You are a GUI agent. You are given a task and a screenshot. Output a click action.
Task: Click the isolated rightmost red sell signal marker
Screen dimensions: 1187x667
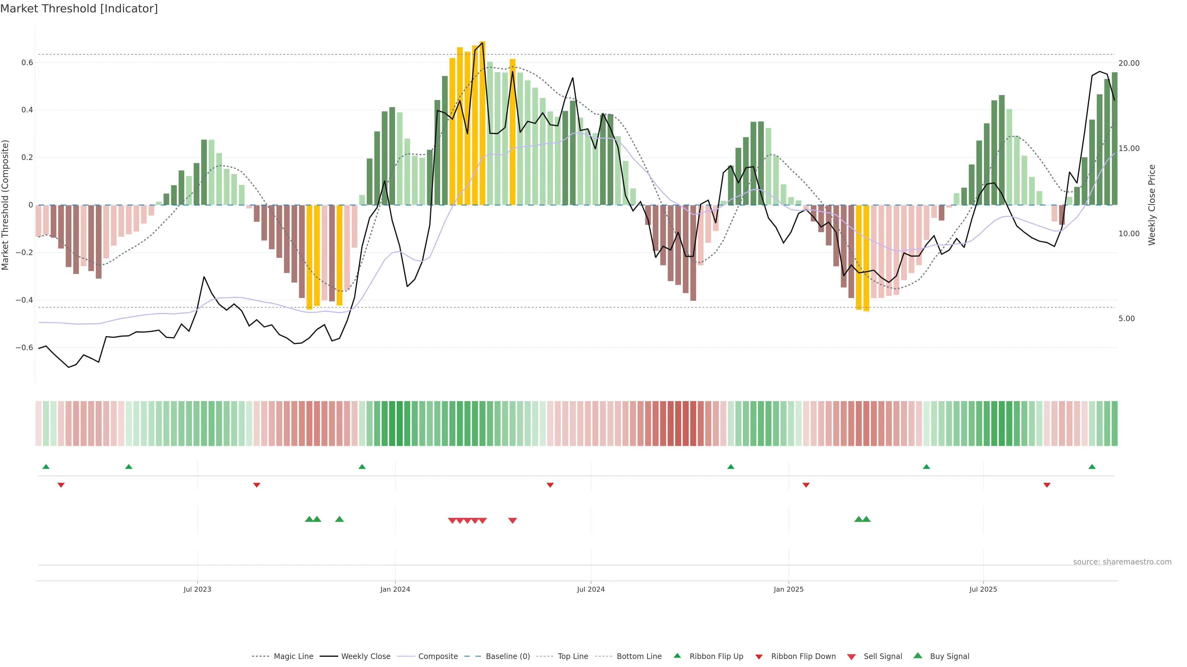513,521
